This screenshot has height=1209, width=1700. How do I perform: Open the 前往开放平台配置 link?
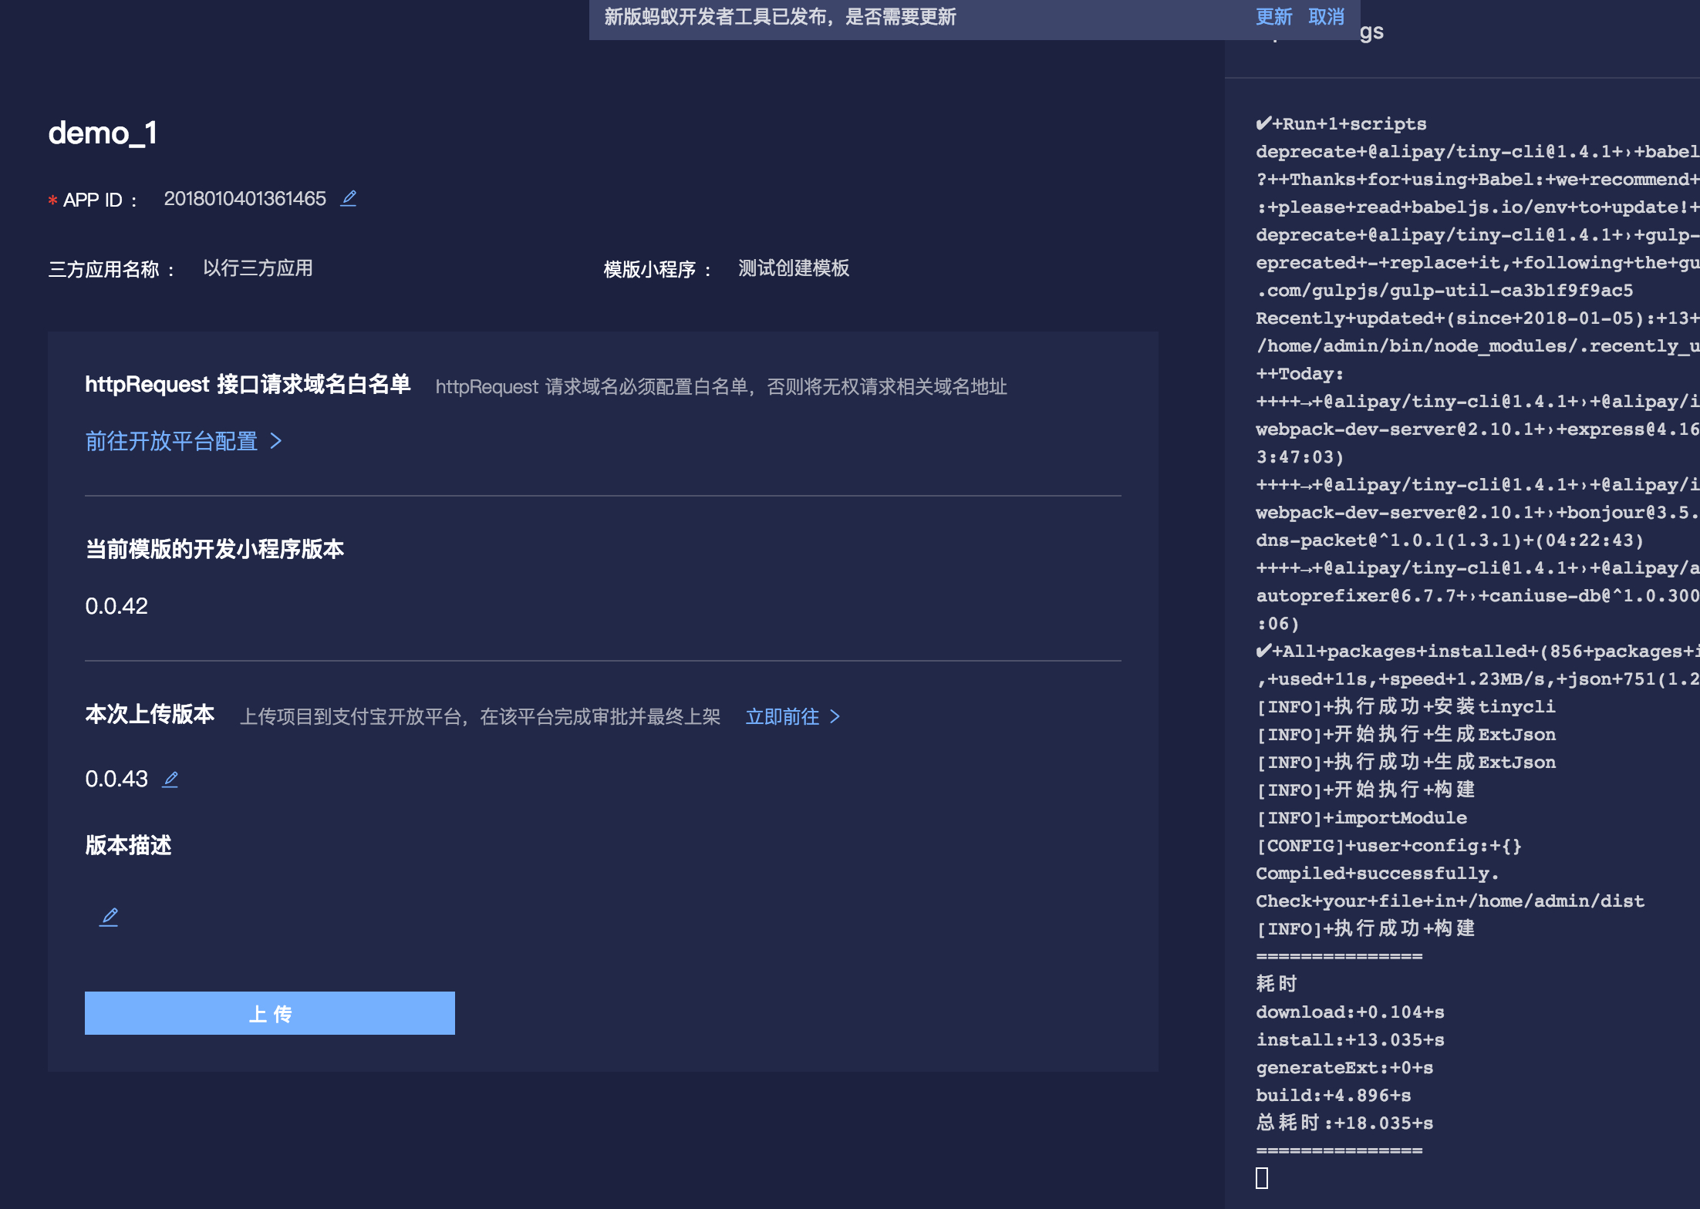171,441
